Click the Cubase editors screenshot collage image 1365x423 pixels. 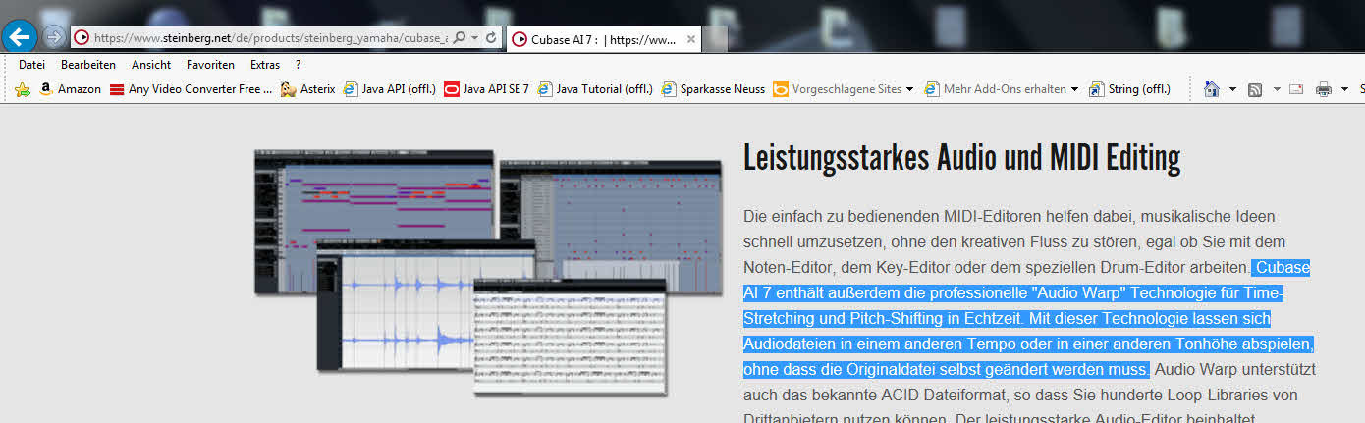488,272
